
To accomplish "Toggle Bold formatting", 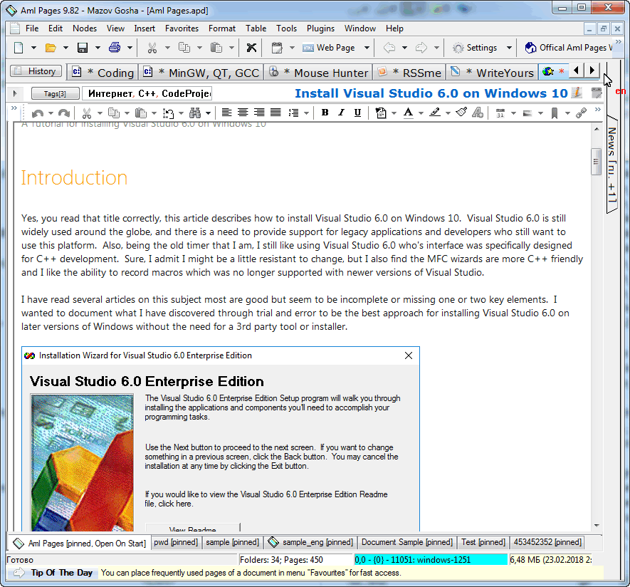I will point(325,113).
